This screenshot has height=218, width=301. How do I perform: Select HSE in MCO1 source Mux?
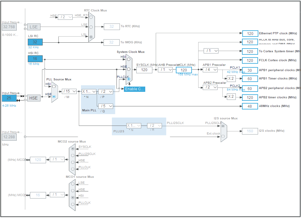pyautogui.click(x=73, y=191)
